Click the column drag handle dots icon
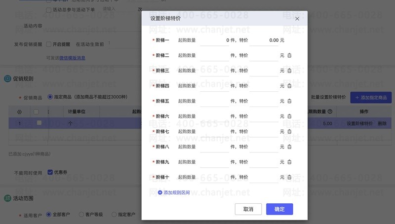 (x=48, y=112)
